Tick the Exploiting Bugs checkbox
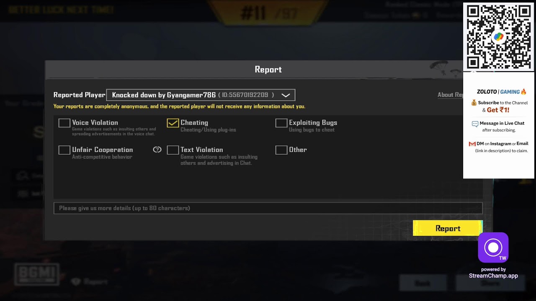The image size is (536, 301). (281, 123)
